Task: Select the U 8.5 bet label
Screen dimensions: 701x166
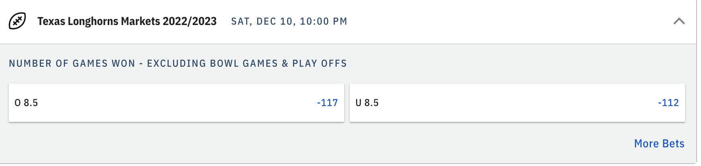Action: (x=367, y=103)
